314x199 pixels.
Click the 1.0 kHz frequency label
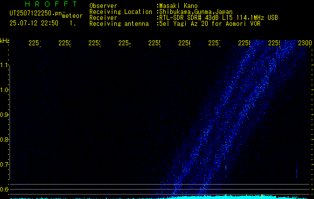(x=4, y=90)
